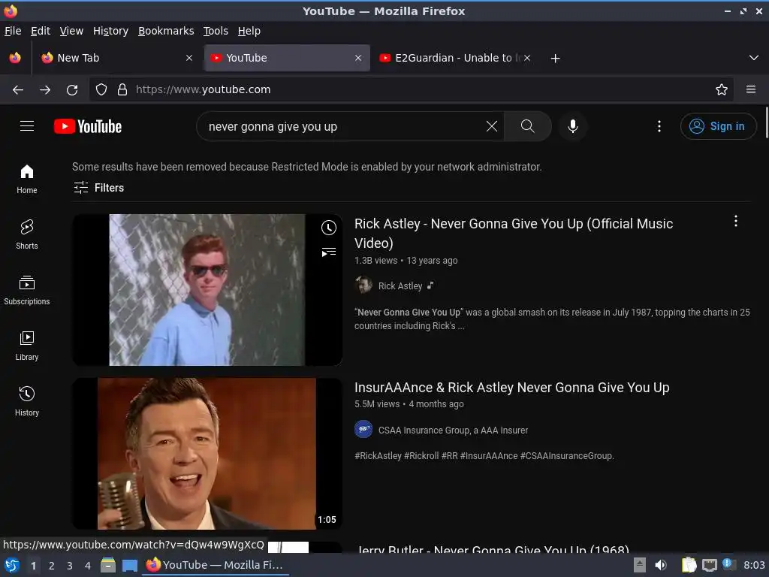The width and height of the screenshot is (769, 577).
Task: Open YouTube settings three-dot menu
Action: coord(659,126)
